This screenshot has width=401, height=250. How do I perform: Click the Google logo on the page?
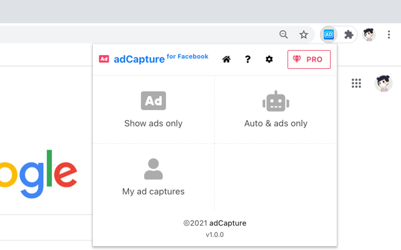click(x=38, y=174)
